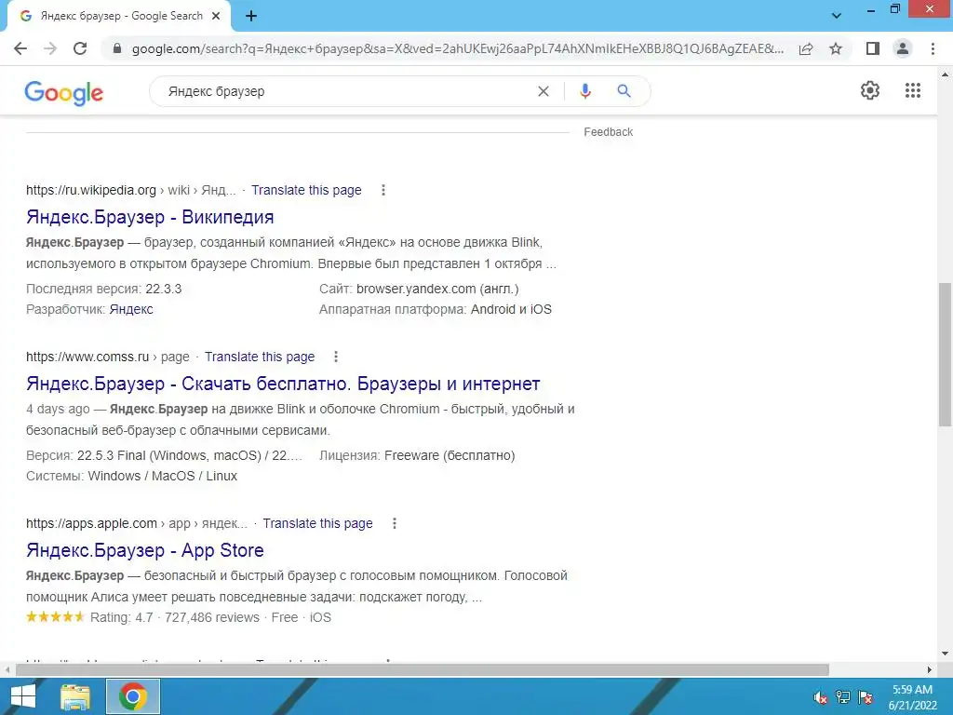Click the browser forward arrow
The height and width of the screenshot is (715, 953).
click(50, 48)
